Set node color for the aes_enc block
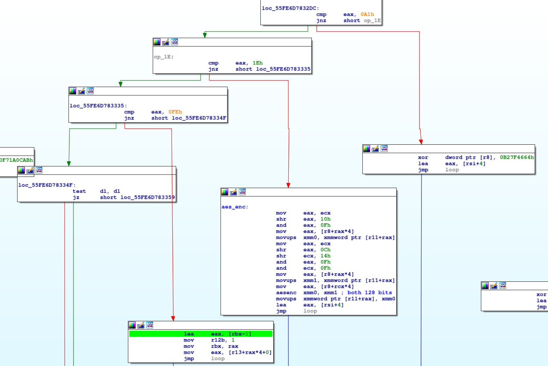 pyautogui.click(x=225, y=192)
